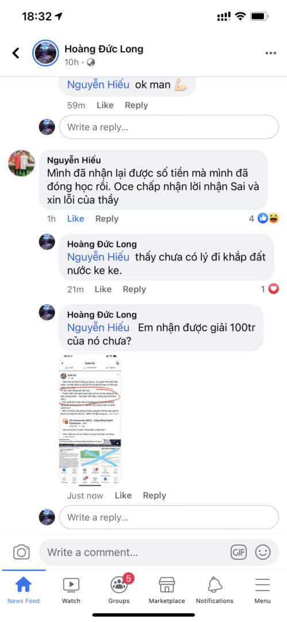The width and height of the screenshot is (287, 622).
Task: Tap the back arrow icon
Action: (x=16, y=53)
